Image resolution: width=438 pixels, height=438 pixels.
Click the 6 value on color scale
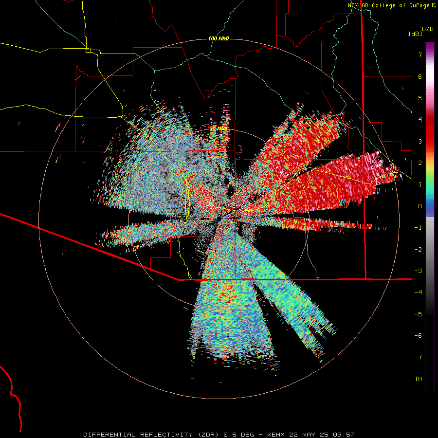pos(420,76)
